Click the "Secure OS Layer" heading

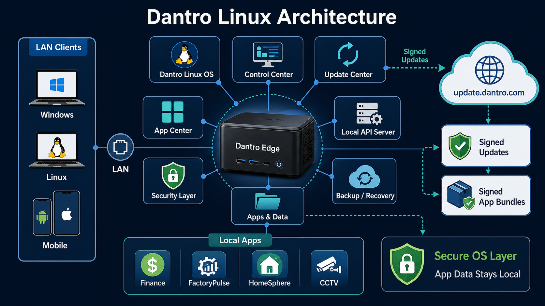coord(476,256)
